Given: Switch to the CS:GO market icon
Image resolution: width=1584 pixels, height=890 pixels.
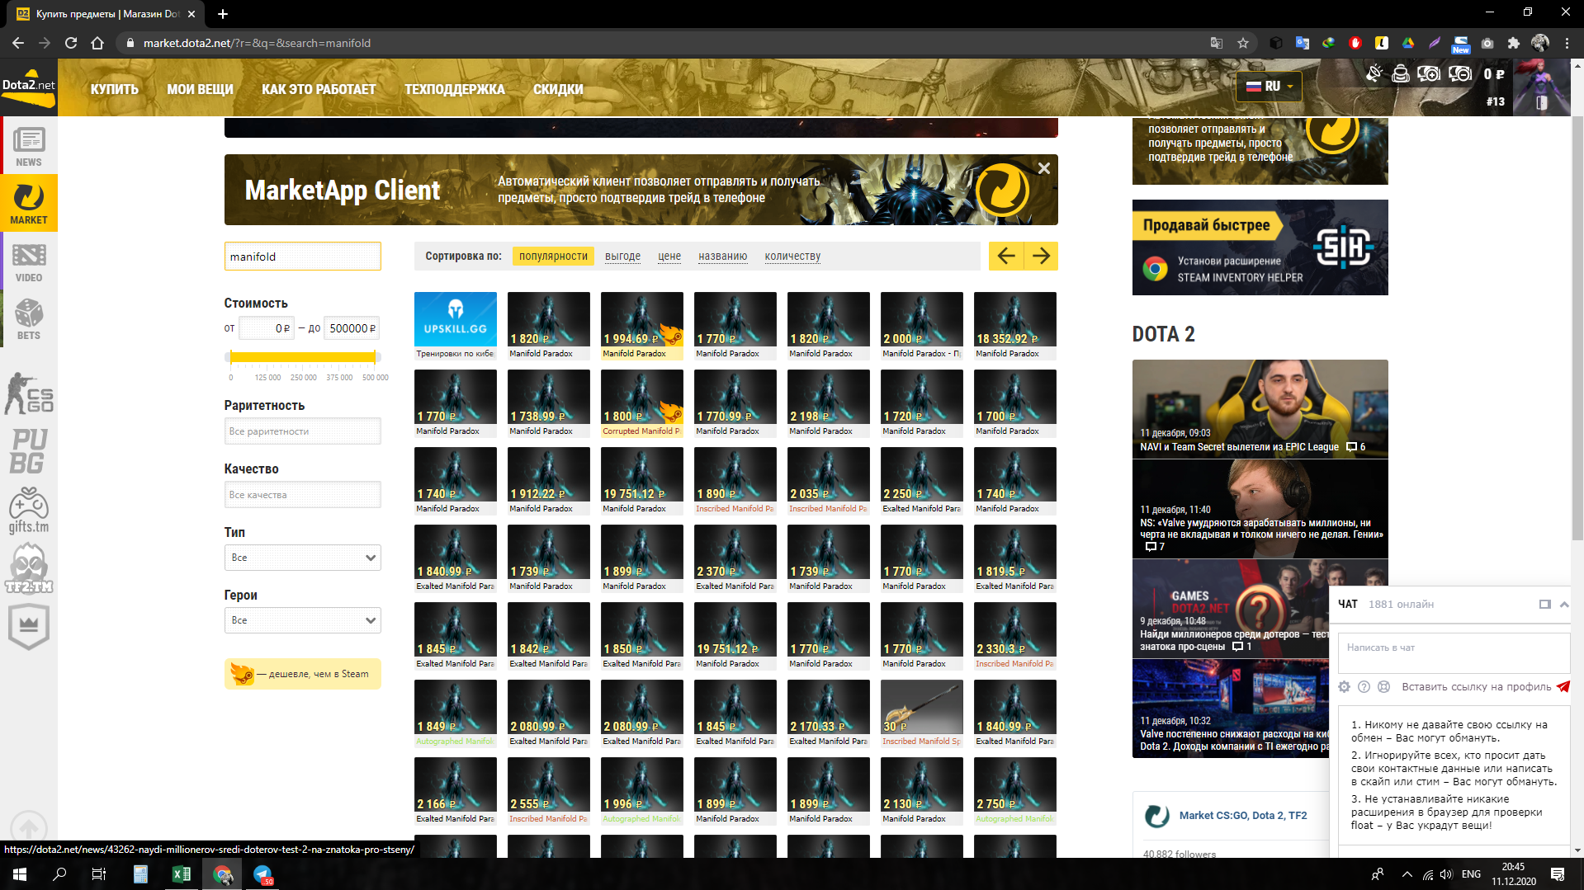Looking at the screenshot, I should (28, 393).
